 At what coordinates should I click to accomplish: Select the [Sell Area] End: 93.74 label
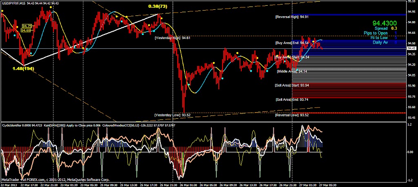click(292, 100)
